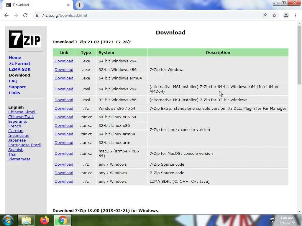Open the Support sidebar link

pos(17,87)
